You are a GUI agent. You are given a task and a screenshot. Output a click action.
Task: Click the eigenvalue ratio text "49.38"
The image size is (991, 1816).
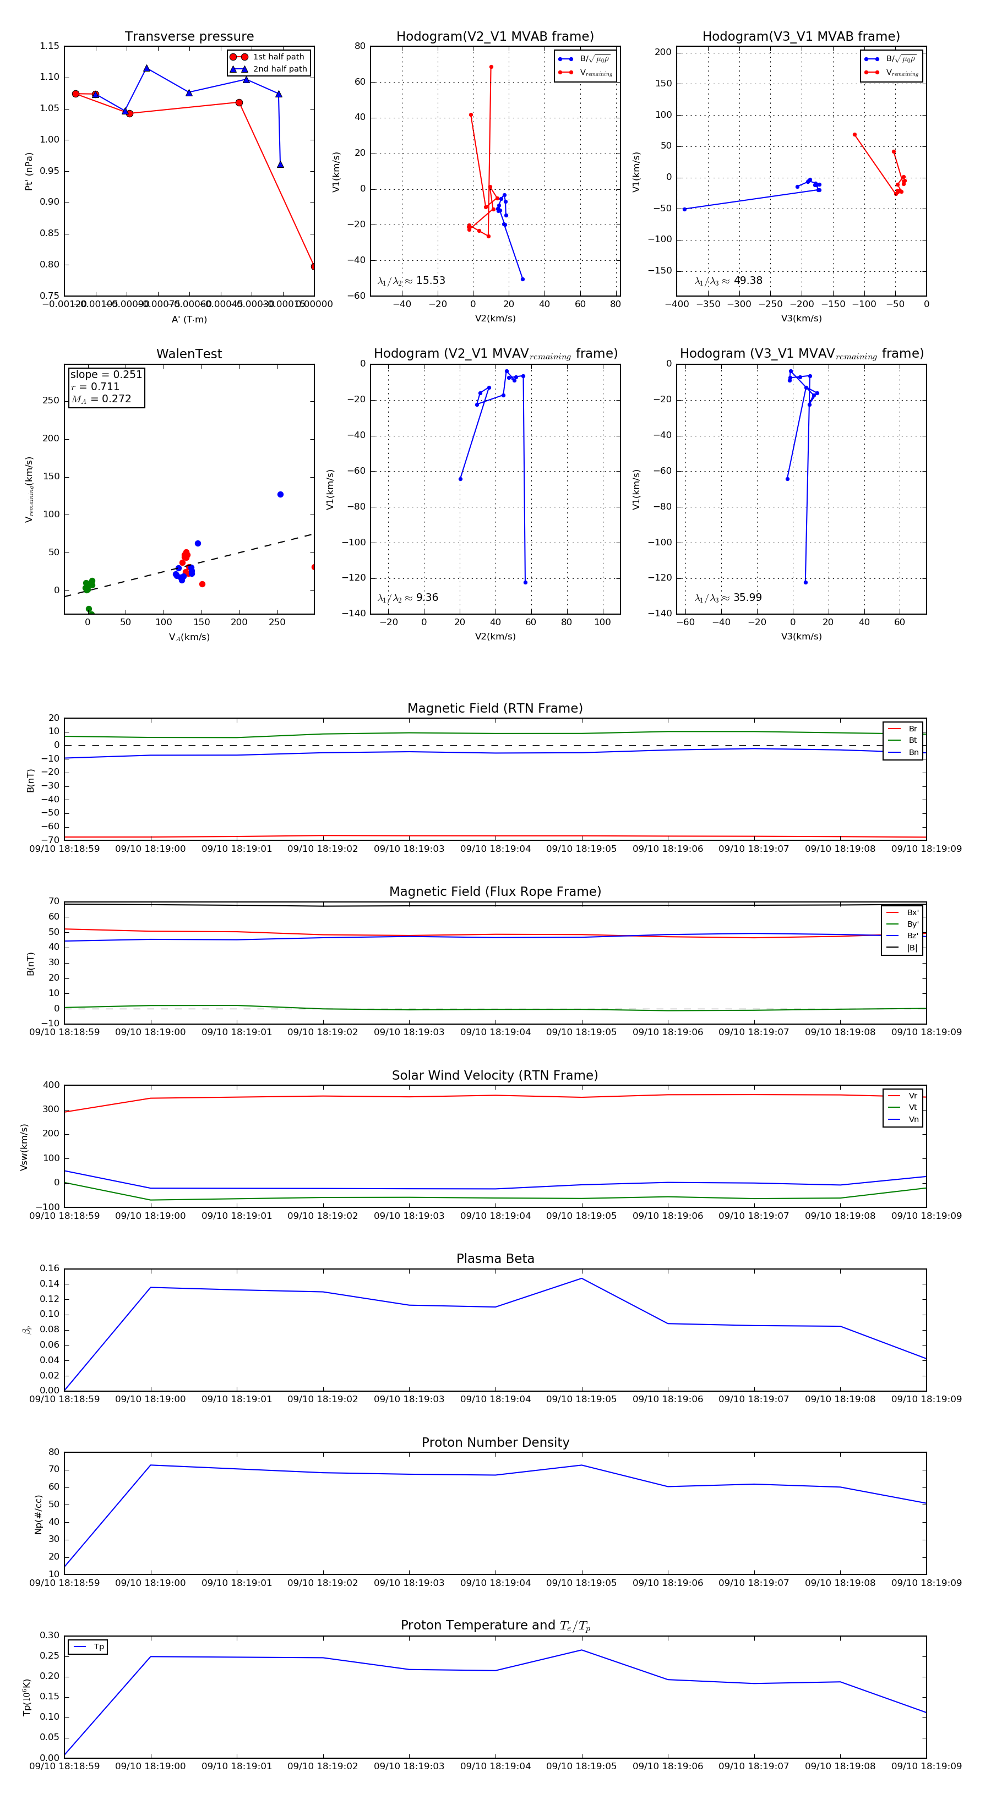coord(748,281)
